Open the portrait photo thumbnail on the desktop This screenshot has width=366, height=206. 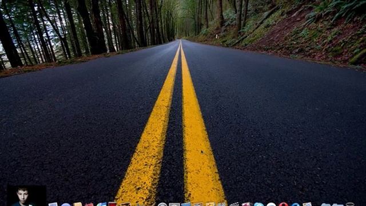(26, 196)
